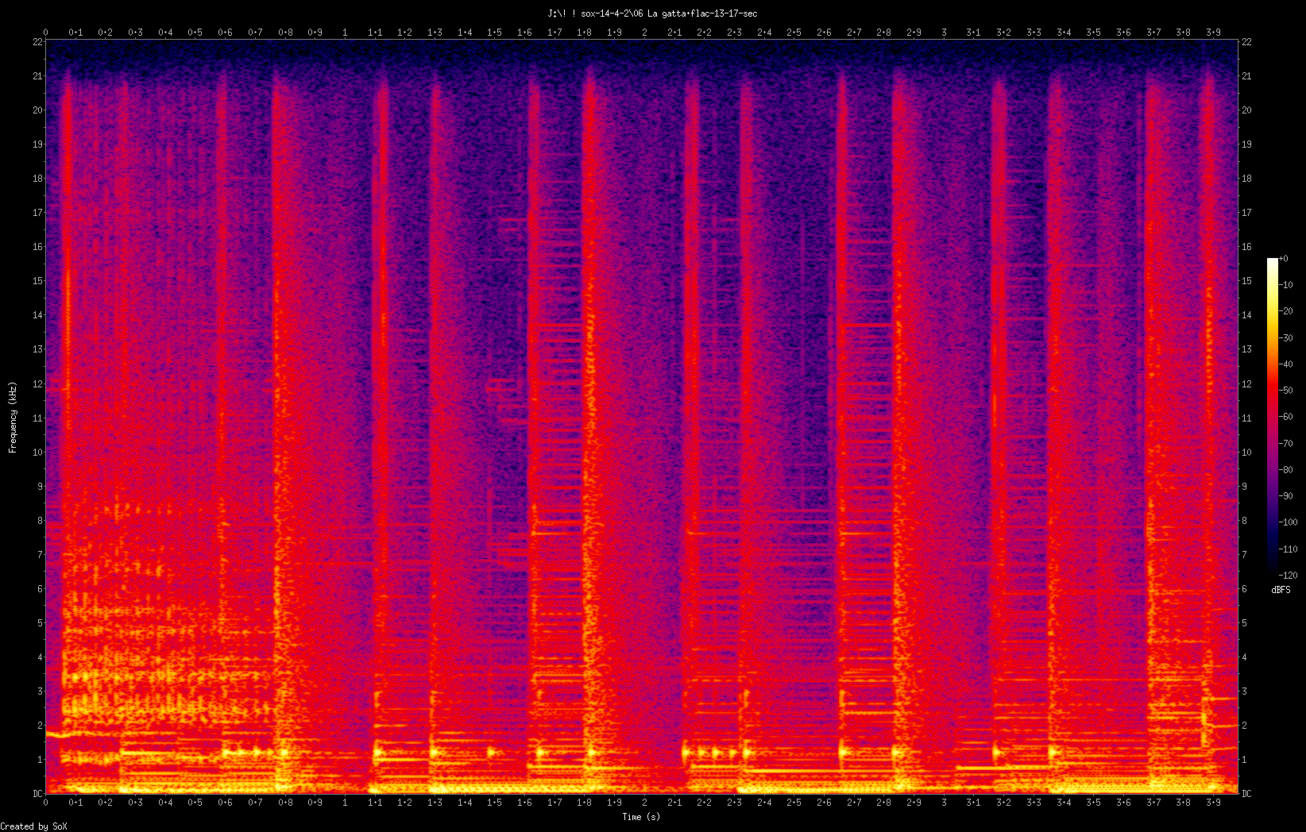The height and width of the screenshot is (832, 1306).
Task: Click the 'Frequency (kHz)' axis label
Action: point(13,418)
